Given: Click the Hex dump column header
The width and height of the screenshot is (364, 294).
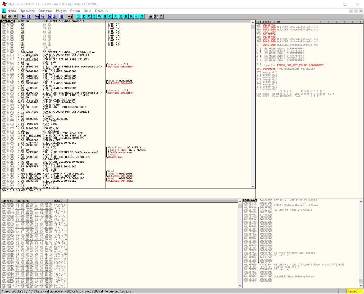Looking at the screenshot, I should click(34, 201).
